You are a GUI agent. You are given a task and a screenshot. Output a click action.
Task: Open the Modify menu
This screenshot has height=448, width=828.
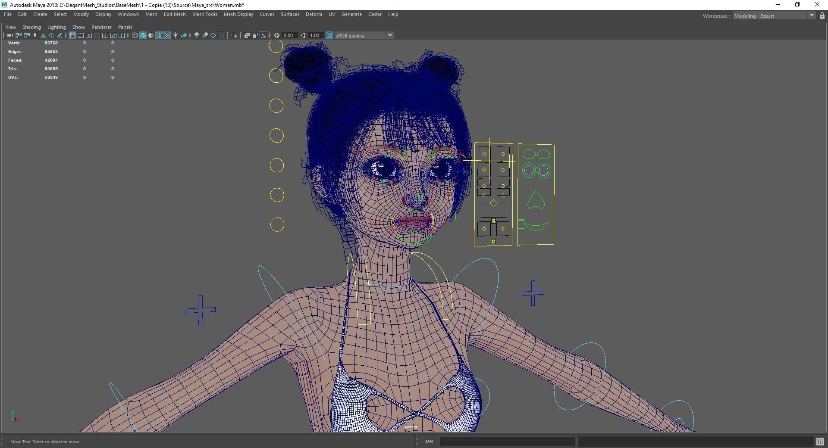click(81, 14)
